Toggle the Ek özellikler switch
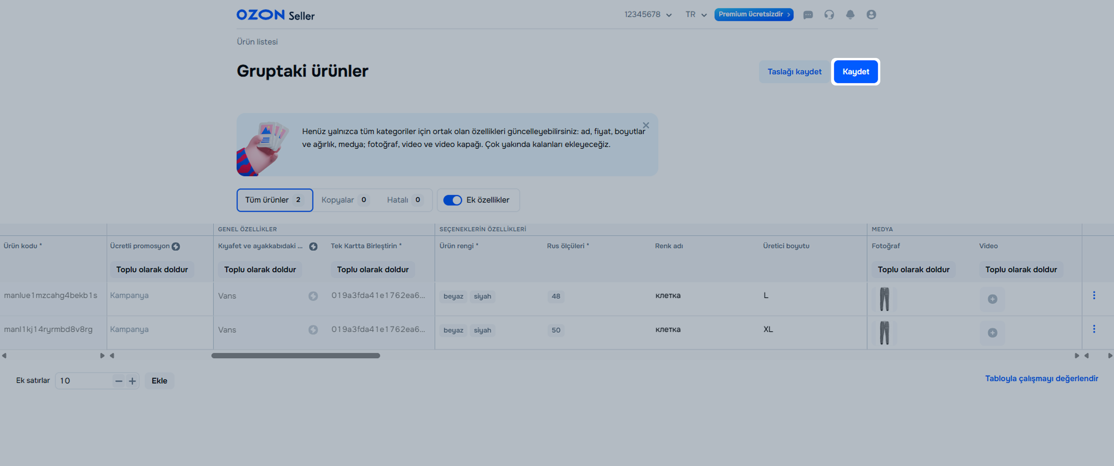This screenshot has width=1114, height=466. pyautogui.click(x=452, y=200)
